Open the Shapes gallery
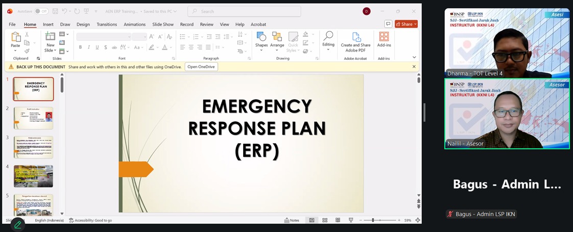 [x=261, y=41]
